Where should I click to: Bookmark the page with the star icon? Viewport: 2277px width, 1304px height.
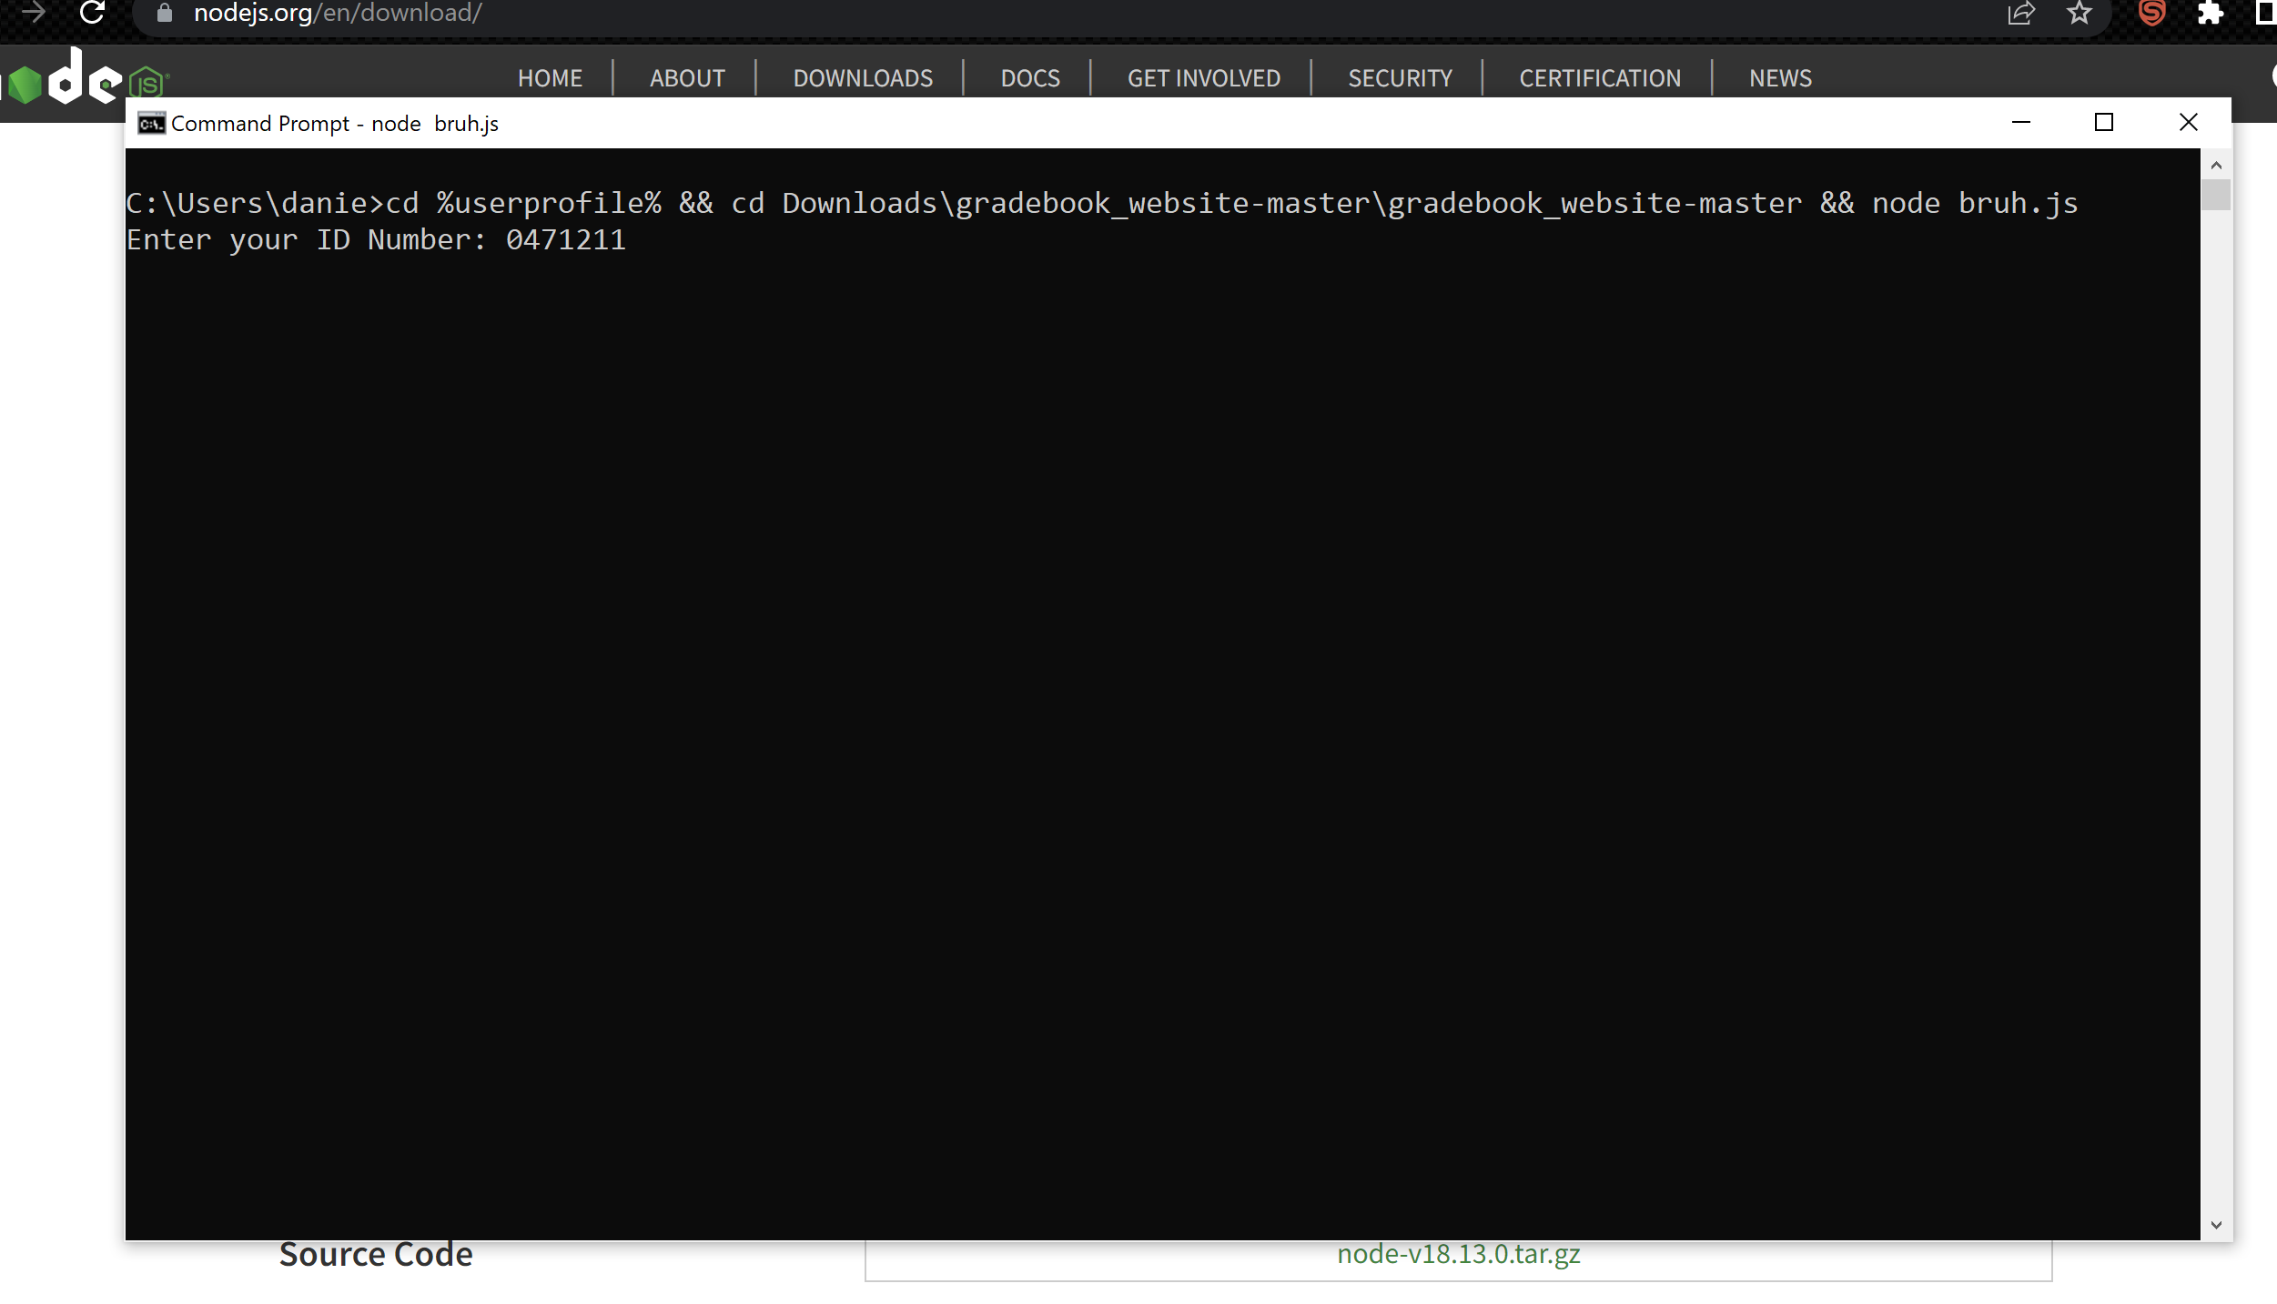click(2080, 13)
